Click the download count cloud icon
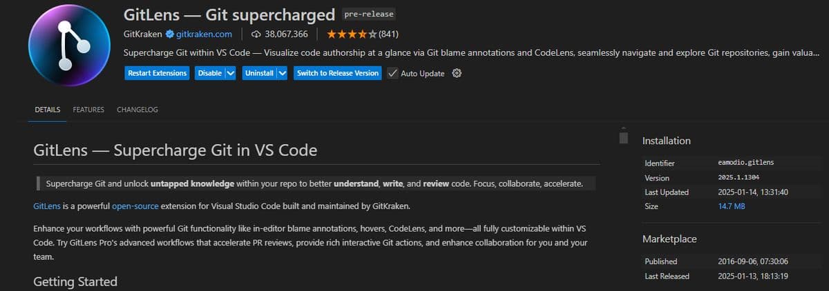 [256, 34]
